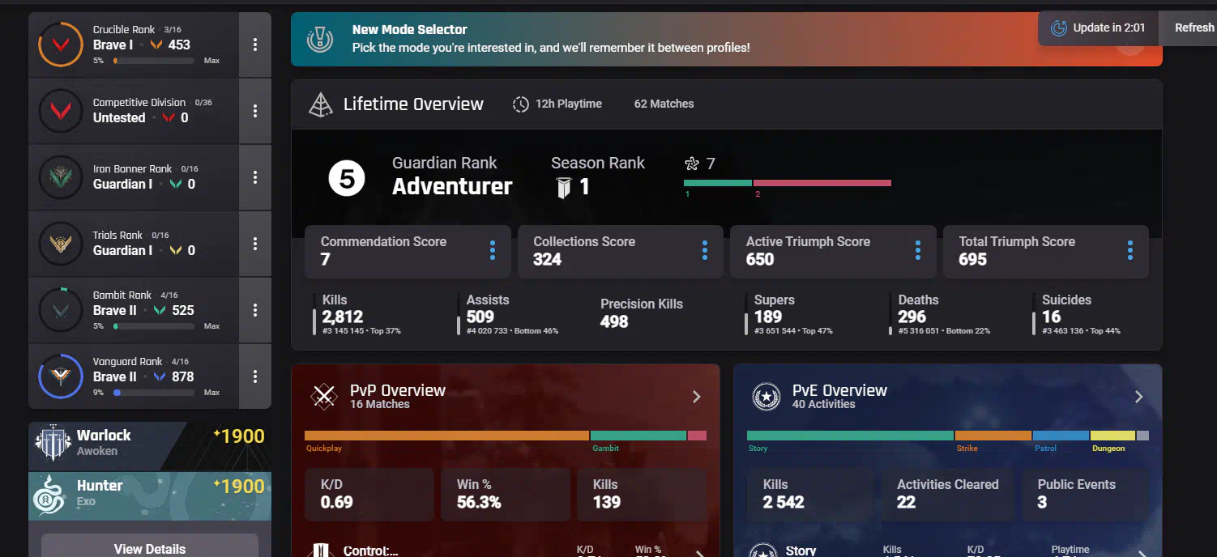Click the green points icon beside 525

pos(160,311)
